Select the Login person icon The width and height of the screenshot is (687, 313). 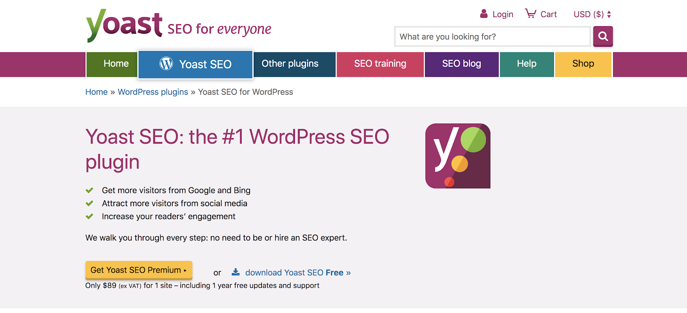pyautogui.click(x=483, y=13)
